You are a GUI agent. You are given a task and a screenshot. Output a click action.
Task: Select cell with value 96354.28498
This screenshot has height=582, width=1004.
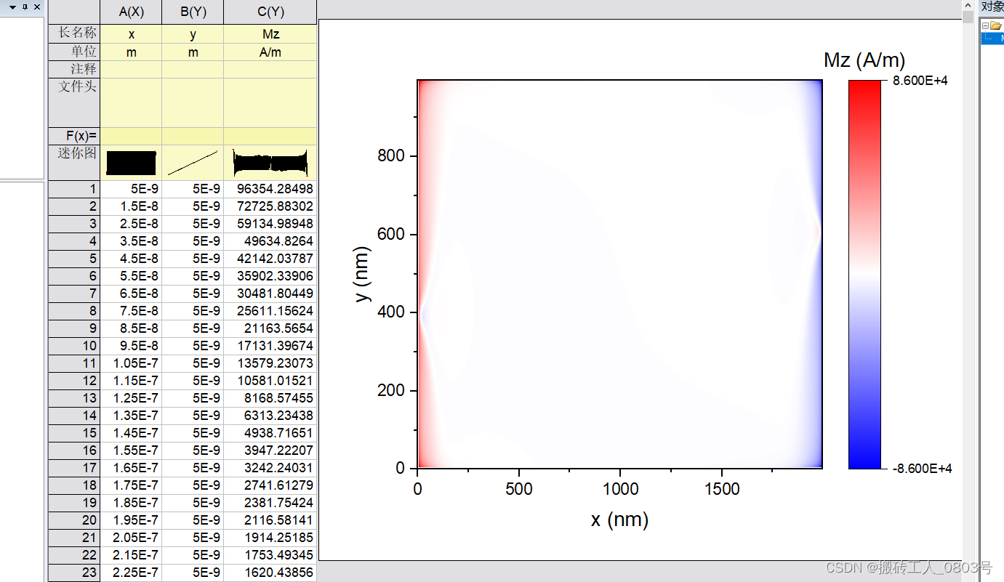(x=270, y=189)
